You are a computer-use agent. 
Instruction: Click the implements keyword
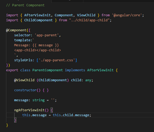pos(75,70)
